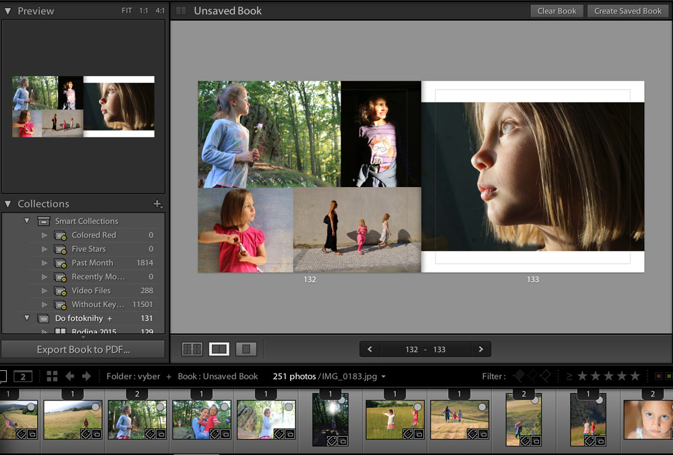Toggle the flagged photos filter
The width and height of the screenshot is (673, 455).
click(519, 376)
